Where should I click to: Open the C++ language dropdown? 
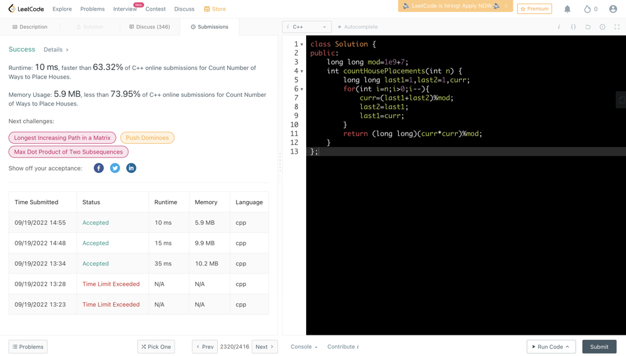pyautogui.click(x=307, y=27)
